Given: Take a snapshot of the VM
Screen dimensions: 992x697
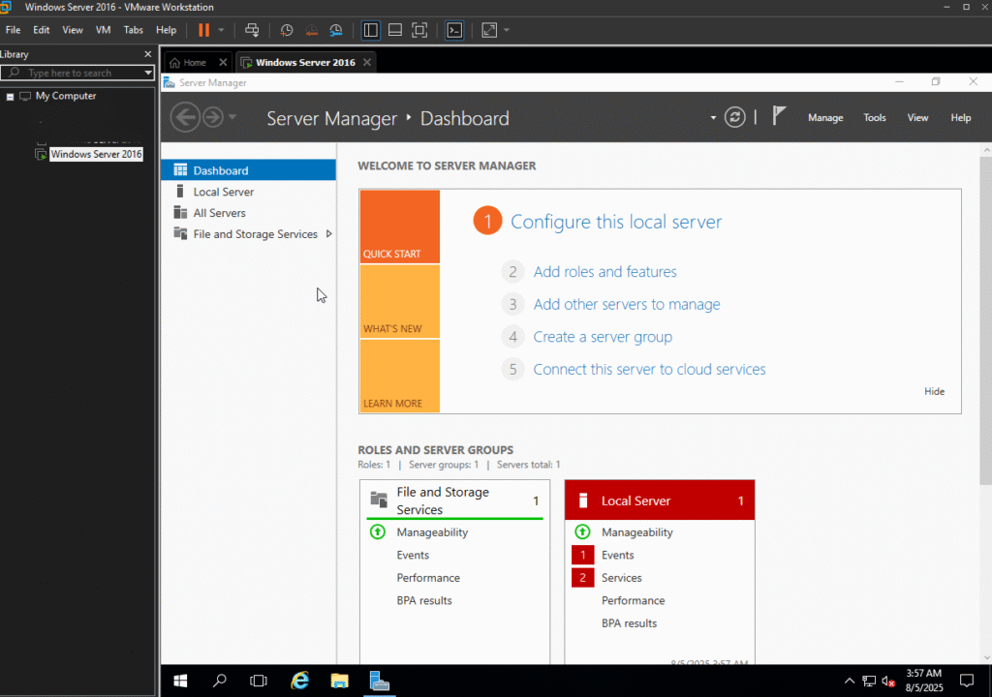Looking at the screenshot, I should point(286,30).
